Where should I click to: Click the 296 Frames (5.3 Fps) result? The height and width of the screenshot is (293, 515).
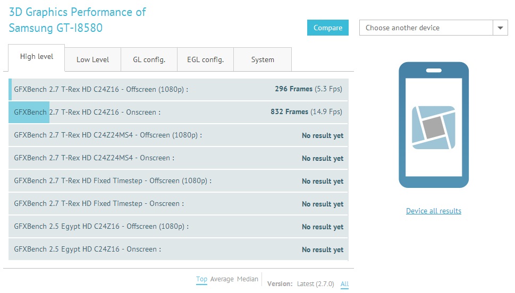click(308, 89)
